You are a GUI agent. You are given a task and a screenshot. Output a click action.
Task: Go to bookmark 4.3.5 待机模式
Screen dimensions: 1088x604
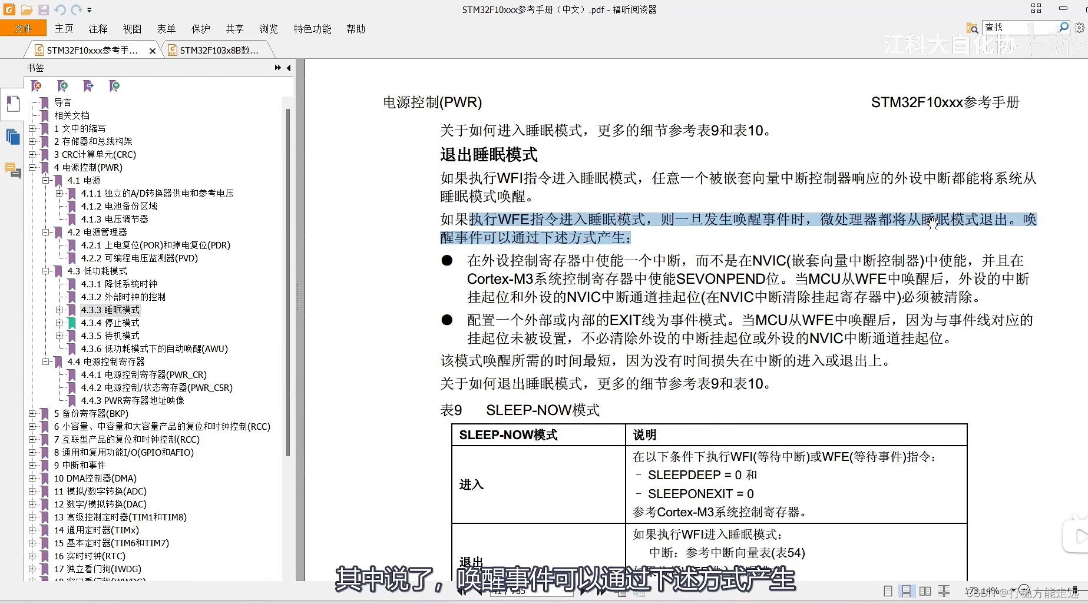110,336
